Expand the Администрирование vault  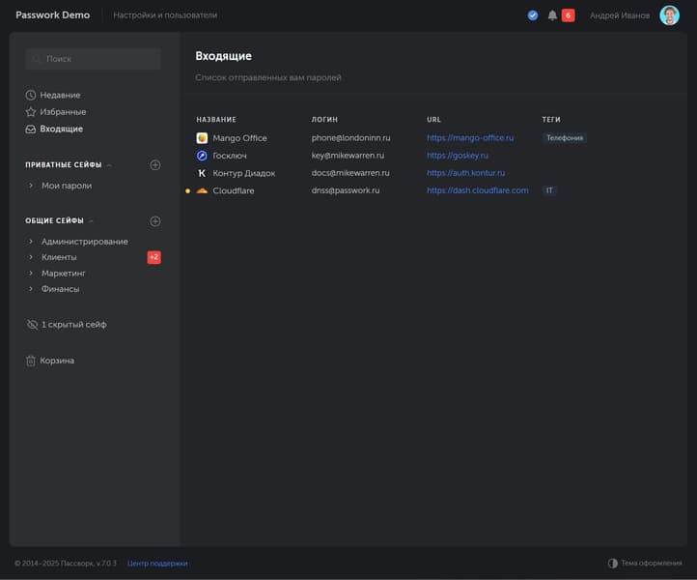pos(31,242)
